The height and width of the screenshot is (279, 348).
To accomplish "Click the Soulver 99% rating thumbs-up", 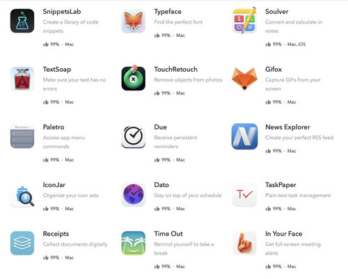I will pos(268,44).
